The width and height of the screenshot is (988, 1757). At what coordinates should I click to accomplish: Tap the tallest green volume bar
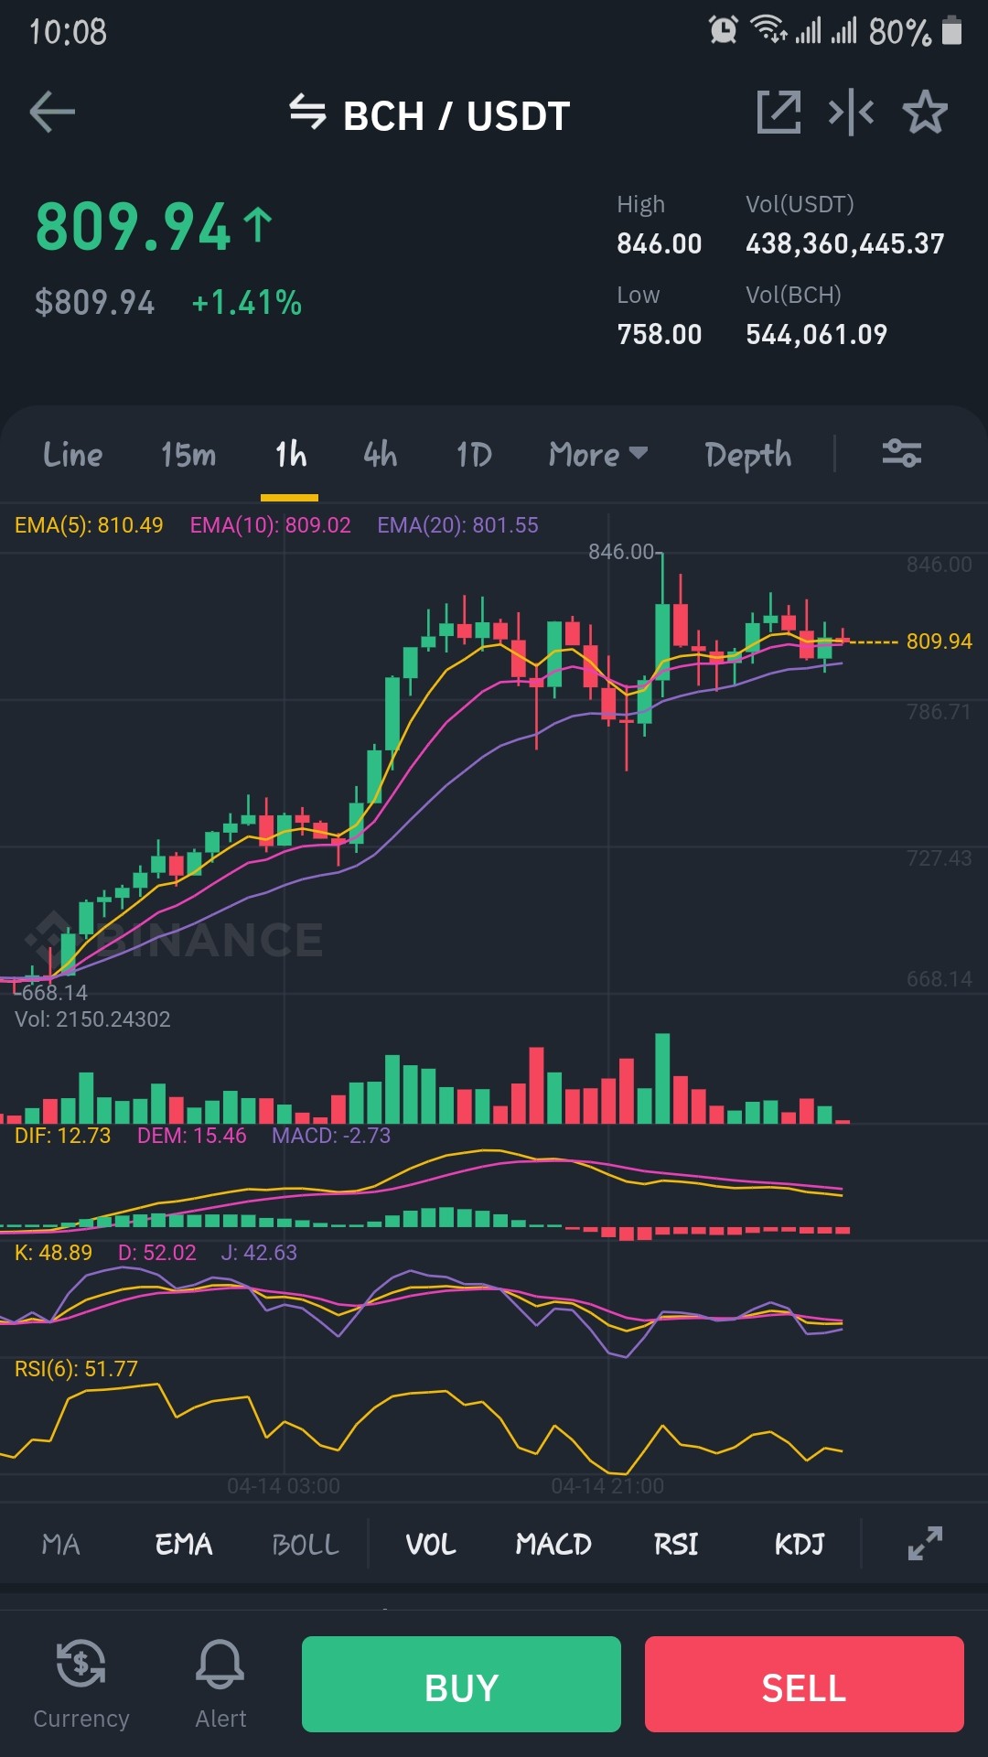click(x=662, y=1078)
